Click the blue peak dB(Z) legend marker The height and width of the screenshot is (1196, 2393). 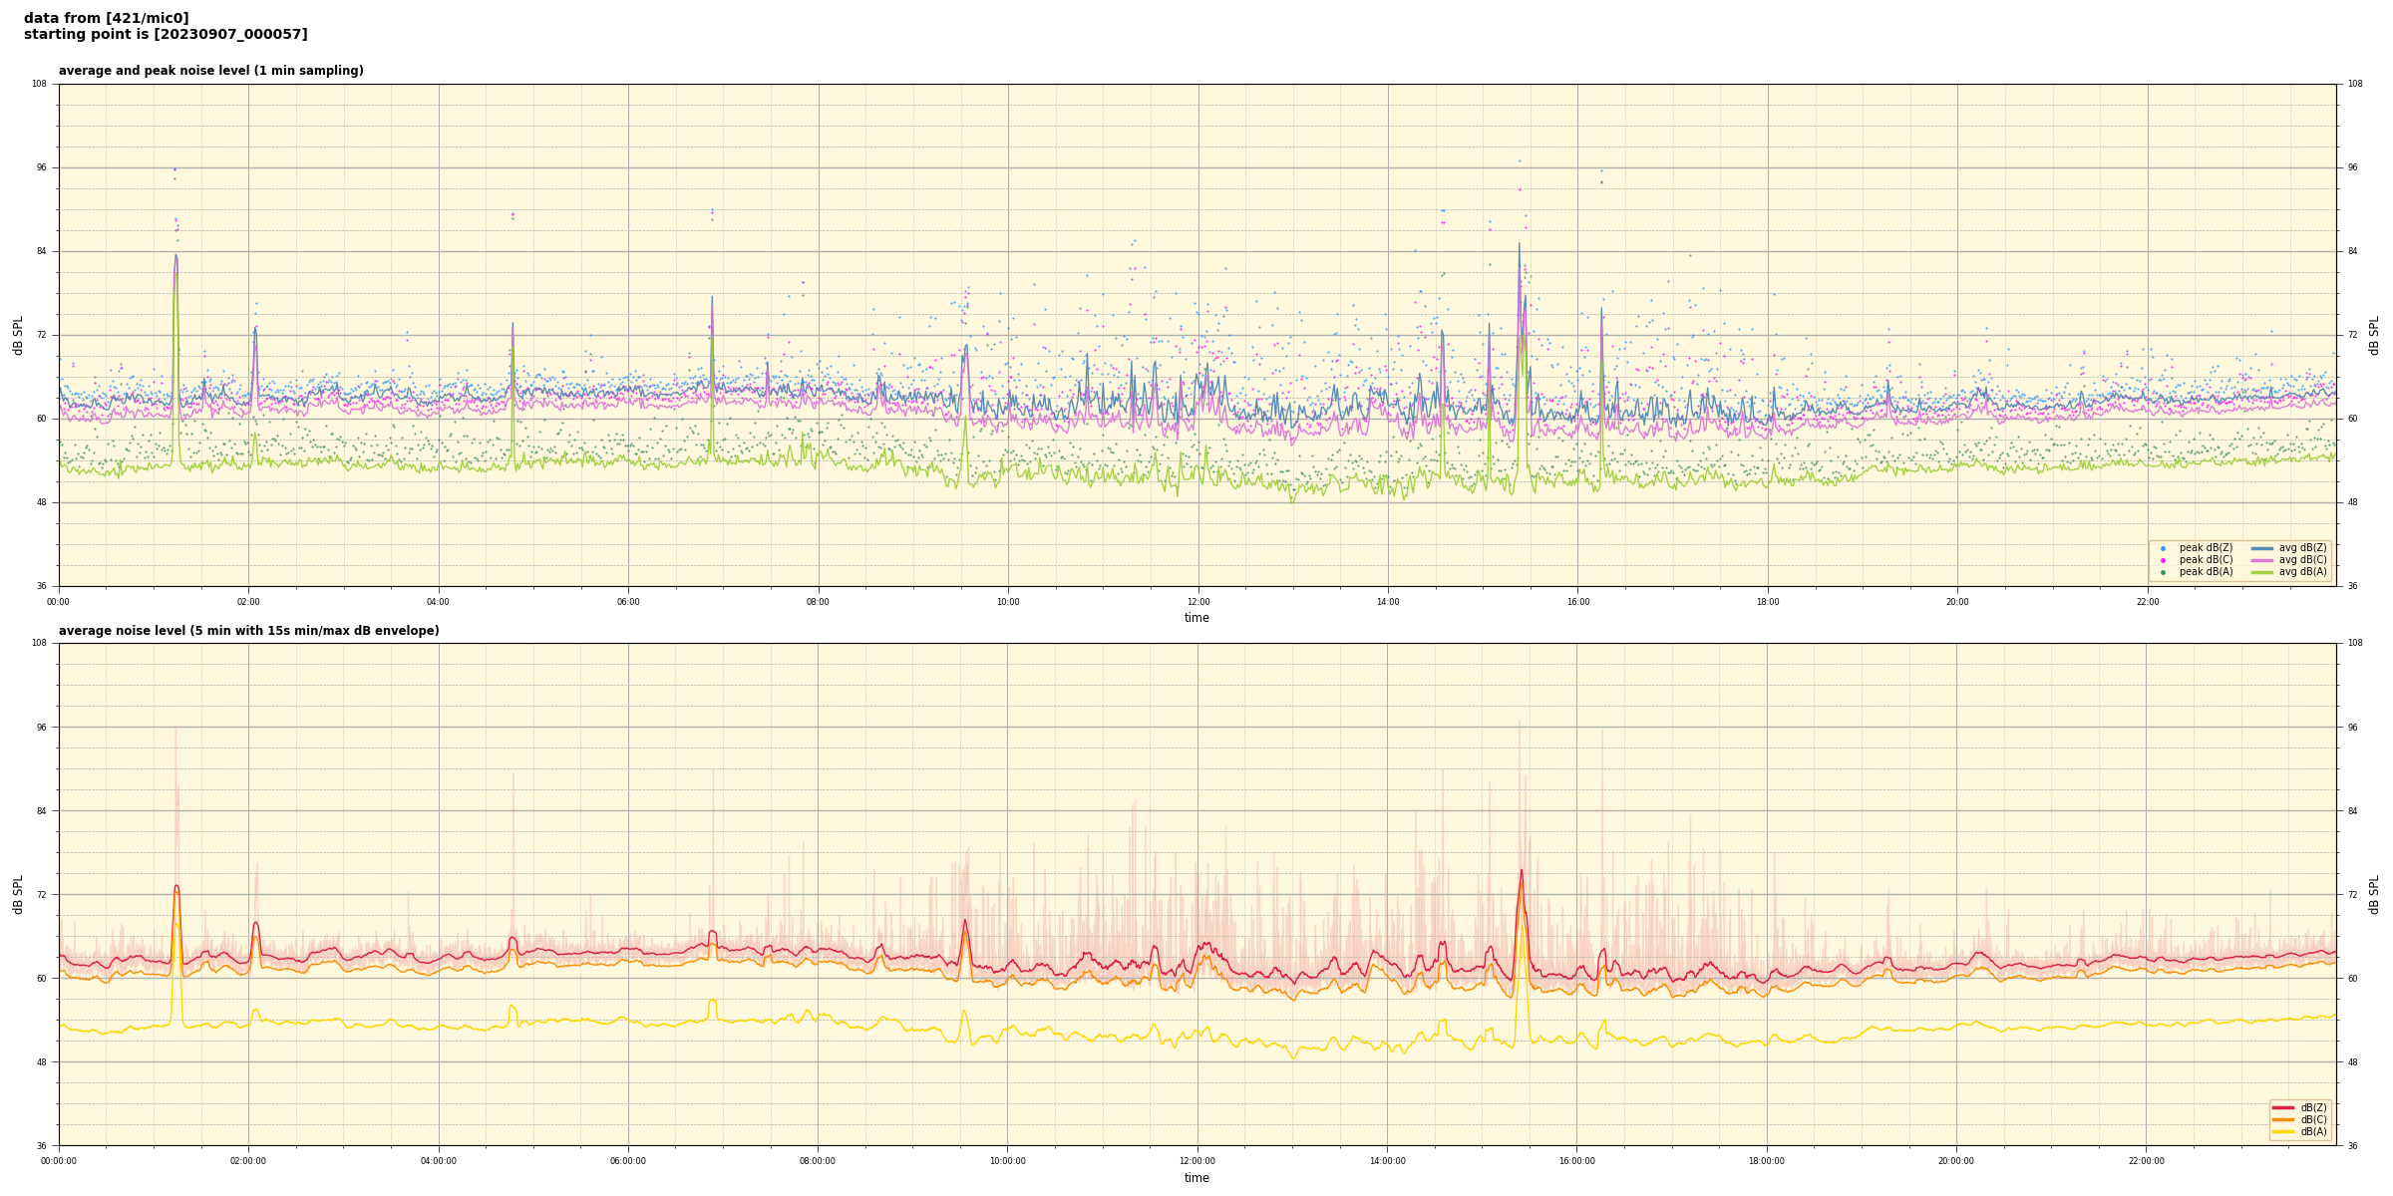(x=2163, y=548)
